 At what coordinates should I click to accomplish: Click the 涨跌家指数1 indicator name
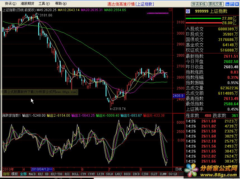[x=11, y=116]
